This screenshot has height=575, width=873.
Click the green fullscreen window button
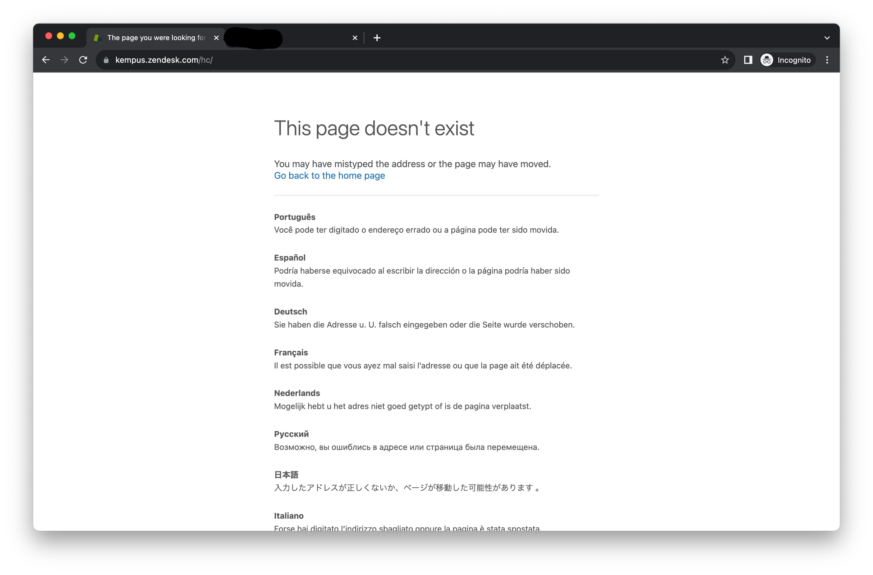(x=72, y=36)
